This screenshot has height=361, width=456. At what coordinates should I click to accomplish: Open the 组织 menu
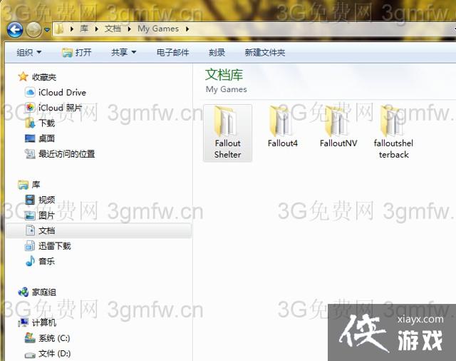tap(28, 52)
